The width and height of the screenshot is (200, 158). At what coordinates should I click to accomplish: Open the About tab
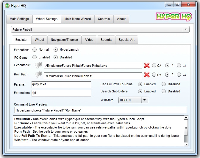point(121,19)
